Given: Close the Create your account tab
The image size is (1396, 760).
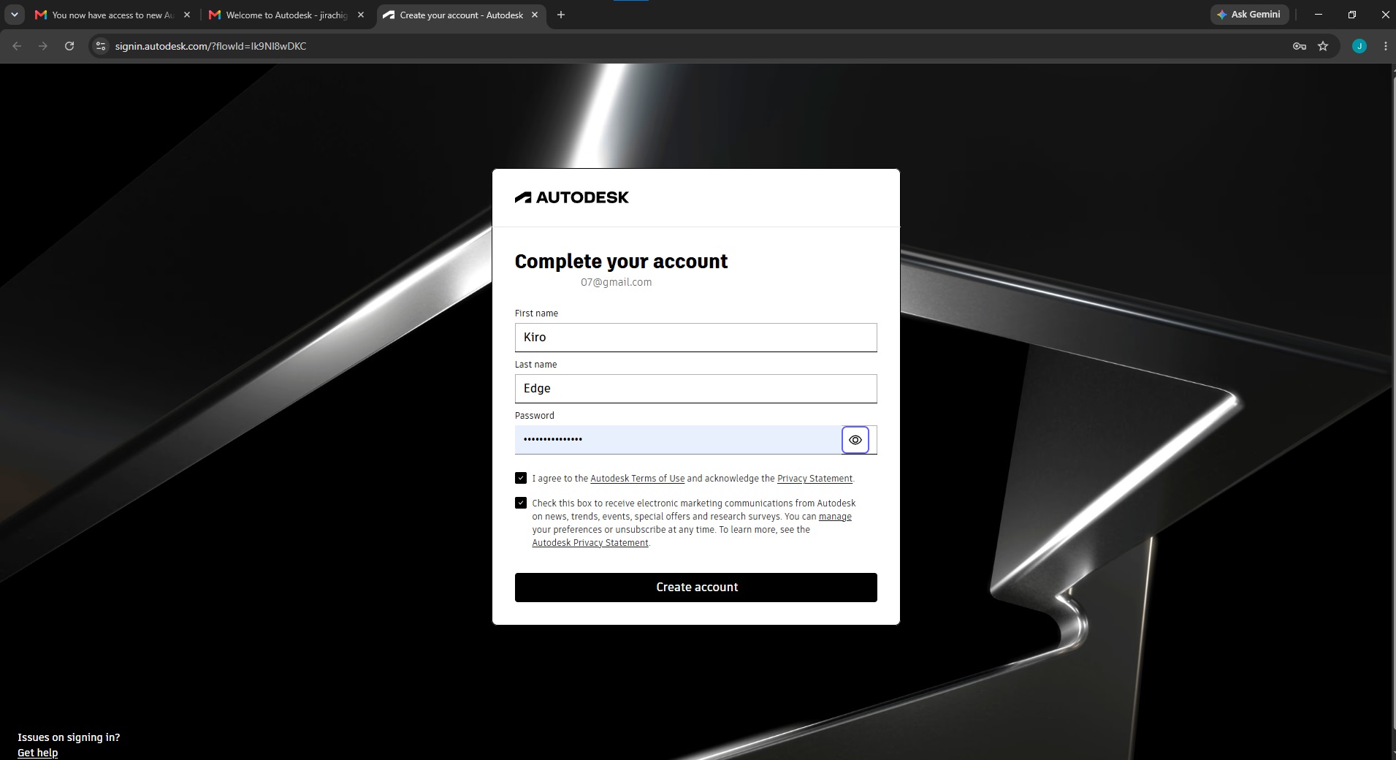Looking at the screenshot, I should (535, 15).
